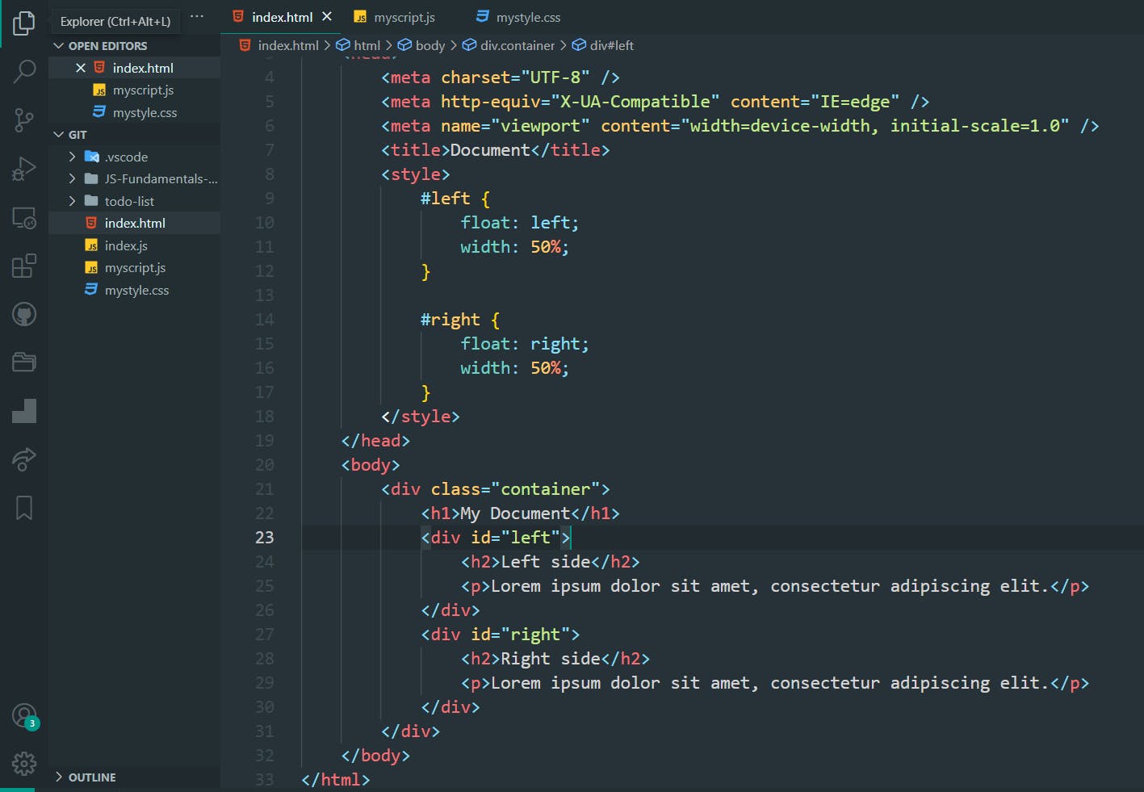Click div.container breadcrumb segment
Viewport: 1144px width, 792px height.
518,45
